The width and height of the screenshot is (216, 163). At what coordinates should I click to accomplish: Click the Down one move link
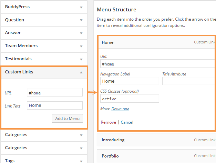click(120, 109)
